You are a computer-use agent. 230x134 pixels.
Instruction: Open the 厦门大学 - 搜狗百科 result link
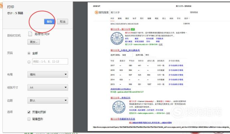(x=120, y=98)
